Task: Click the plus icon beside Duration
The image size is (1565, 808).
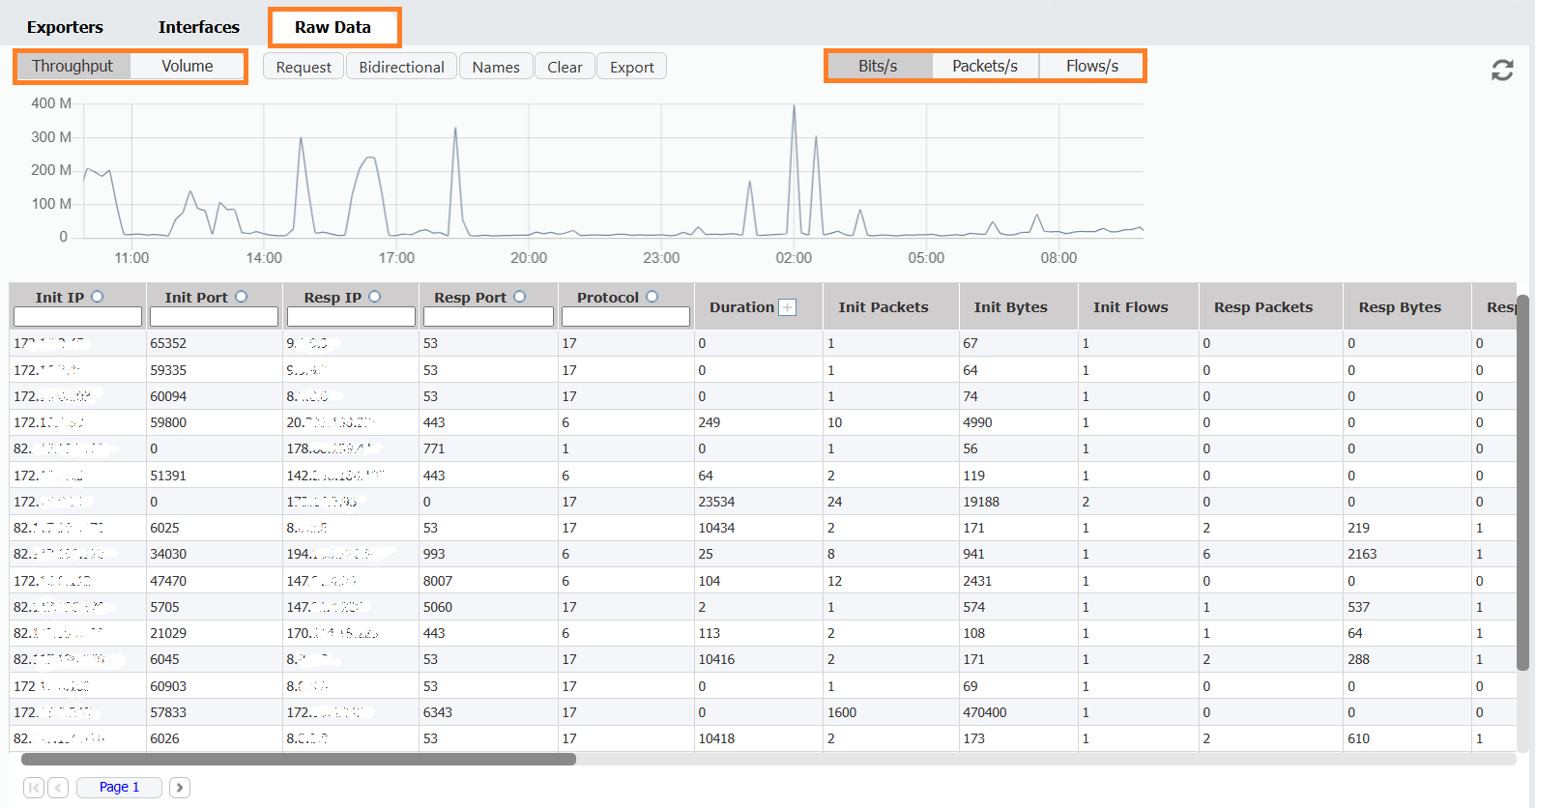Action: pos(788,307)
